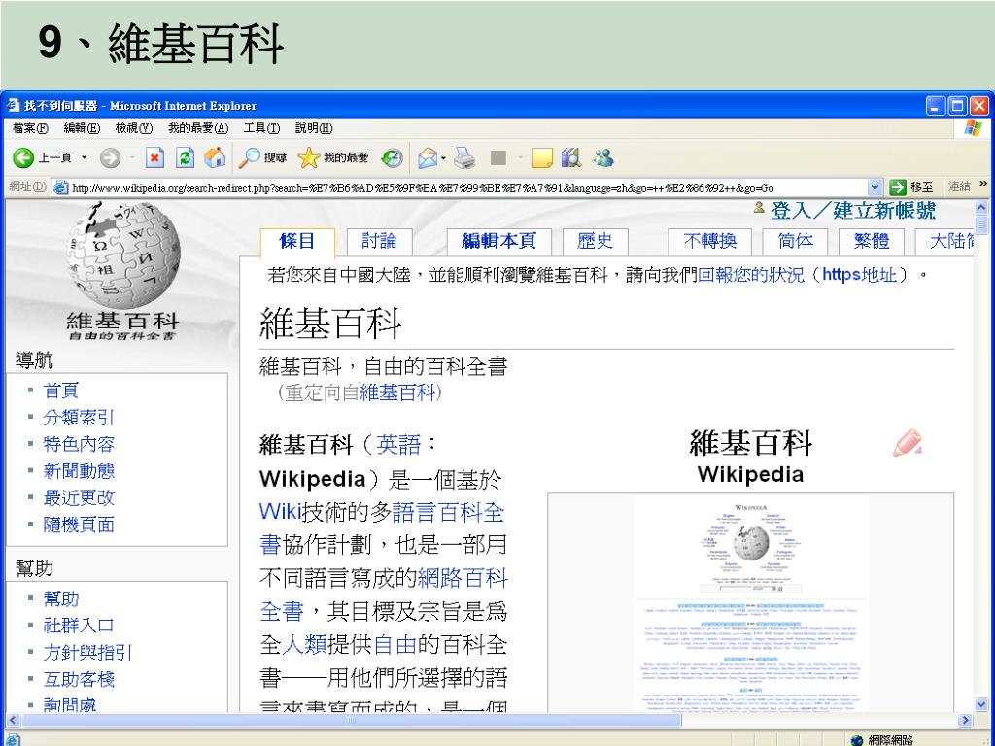Open the 社群入口 sidebar link

point(79,626)
